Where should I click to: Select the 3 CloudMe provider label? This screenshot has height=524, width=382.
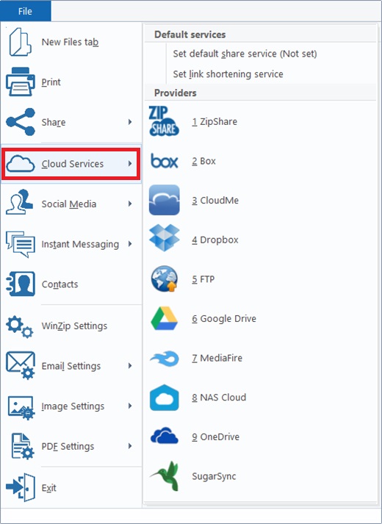215,201
